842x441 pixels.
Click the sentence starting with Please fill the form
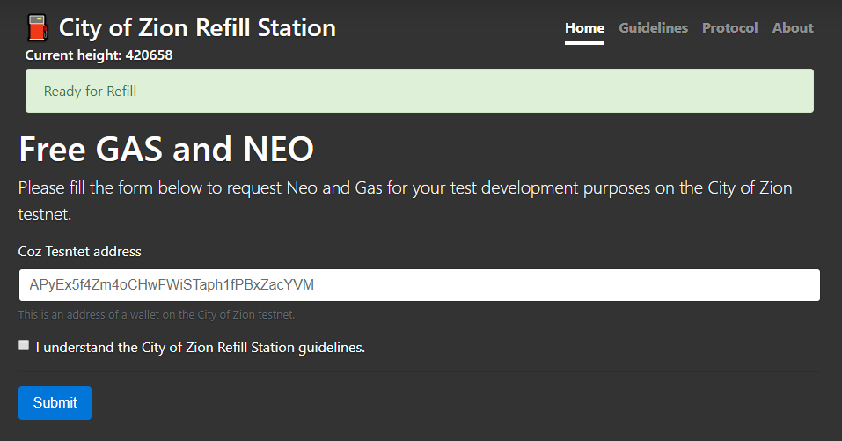(405, 188)
